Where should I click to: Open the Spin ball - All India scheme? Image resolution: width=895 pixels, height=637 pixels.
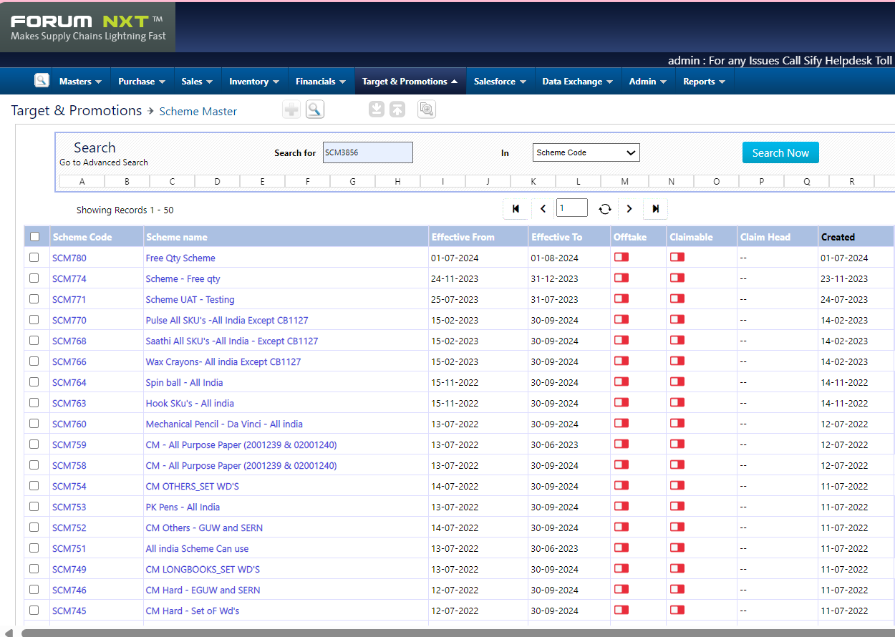click(184, 382)
